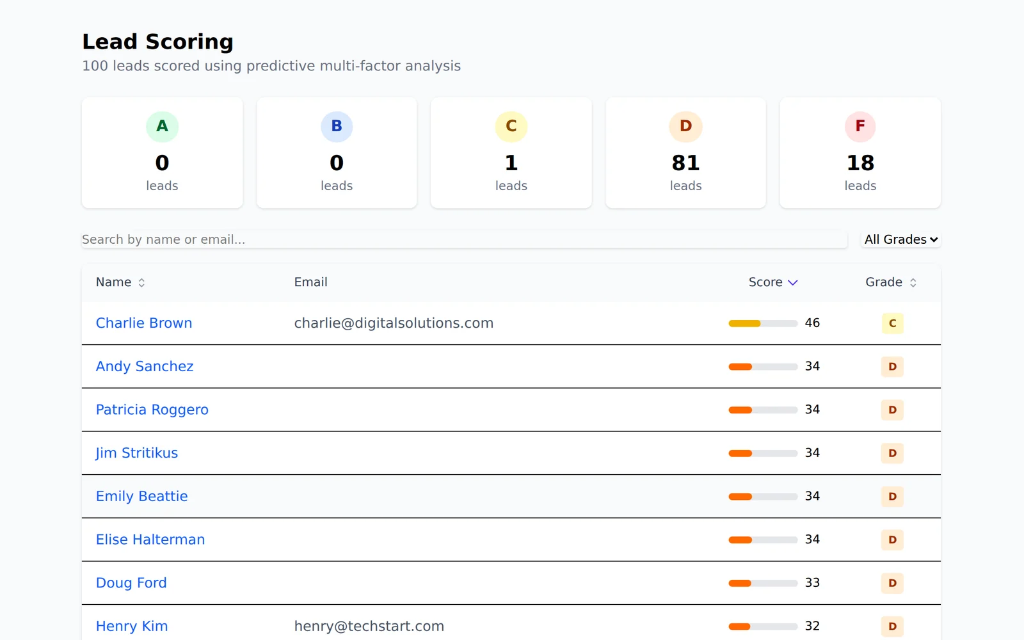This screenshot has height=640, width=1024.
Task: Click the Name column sort arrows icon
Action: [141, 282]
